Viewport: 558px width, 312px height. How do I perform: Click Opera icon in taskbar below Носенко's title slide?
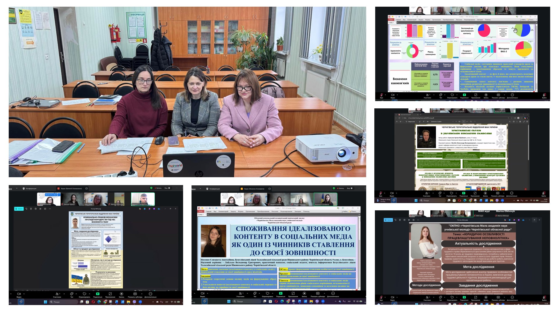pos(276,302)
